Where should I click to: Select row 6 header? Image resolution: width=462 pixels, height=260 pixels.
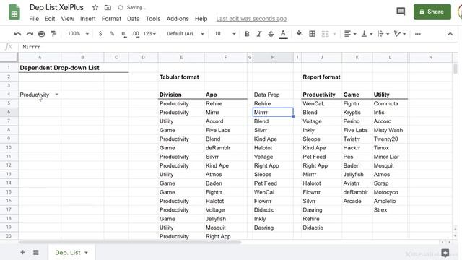pyautogui.click(x=9, y=113)
